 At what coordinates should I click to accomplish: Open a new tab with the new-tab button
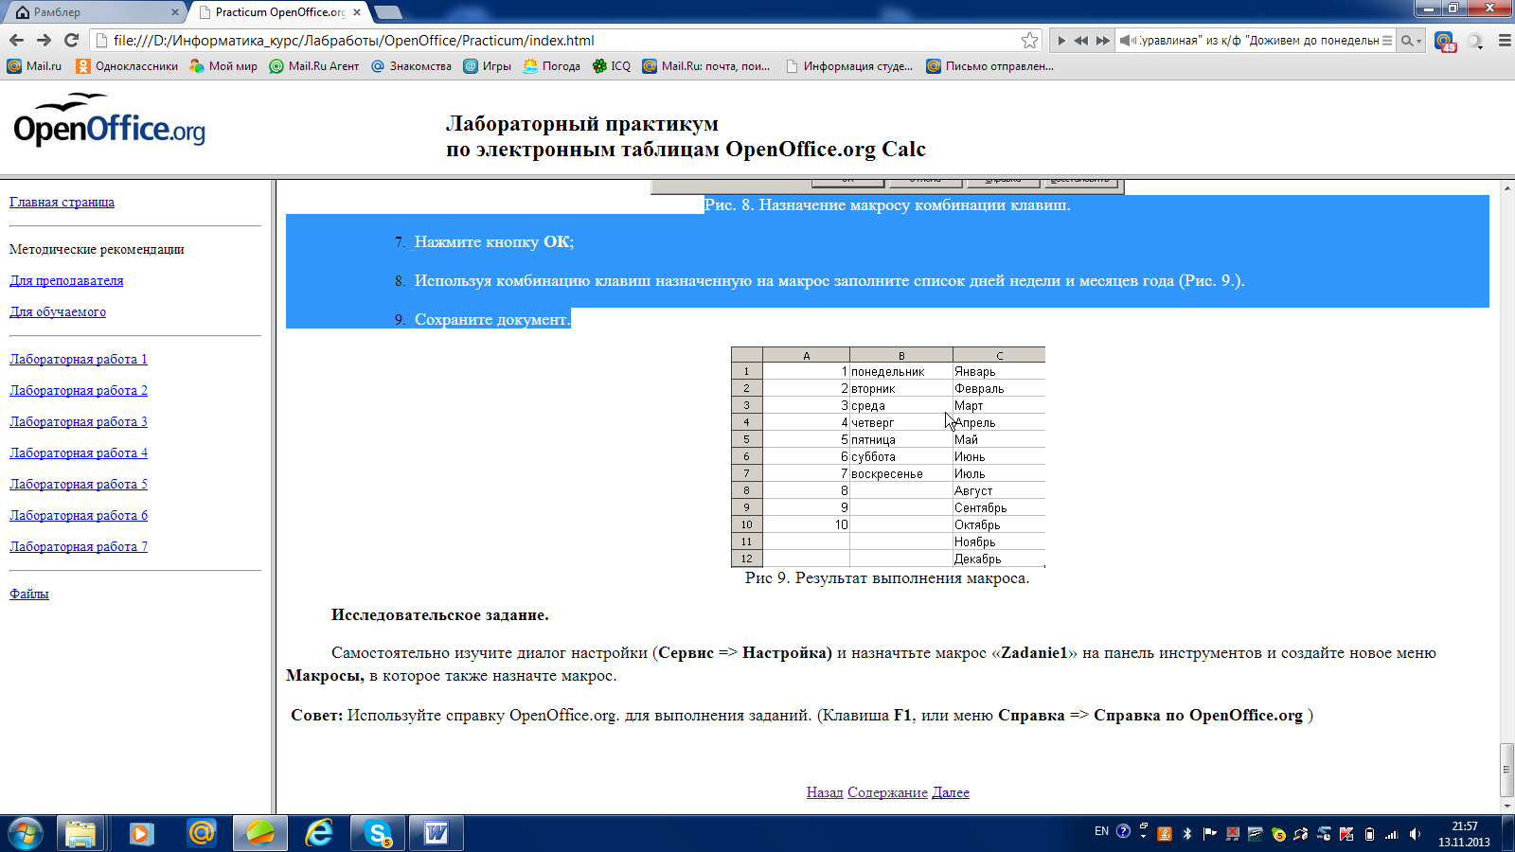pos(388,12)
